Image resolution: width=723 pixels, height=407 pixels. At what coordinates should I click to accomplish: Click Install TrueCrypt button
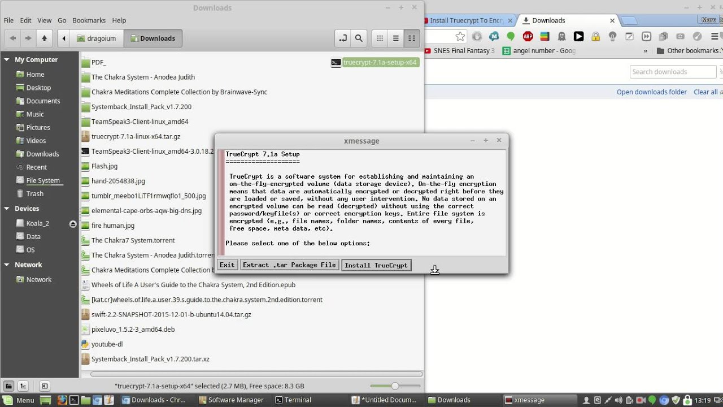pyautogui.click(x=376, y=265)
